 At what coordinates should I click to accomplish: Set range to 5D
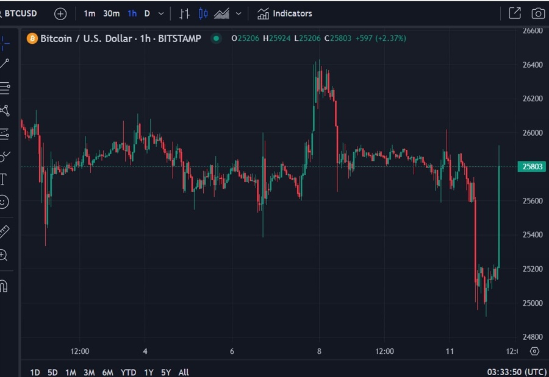tap(52, 372)
